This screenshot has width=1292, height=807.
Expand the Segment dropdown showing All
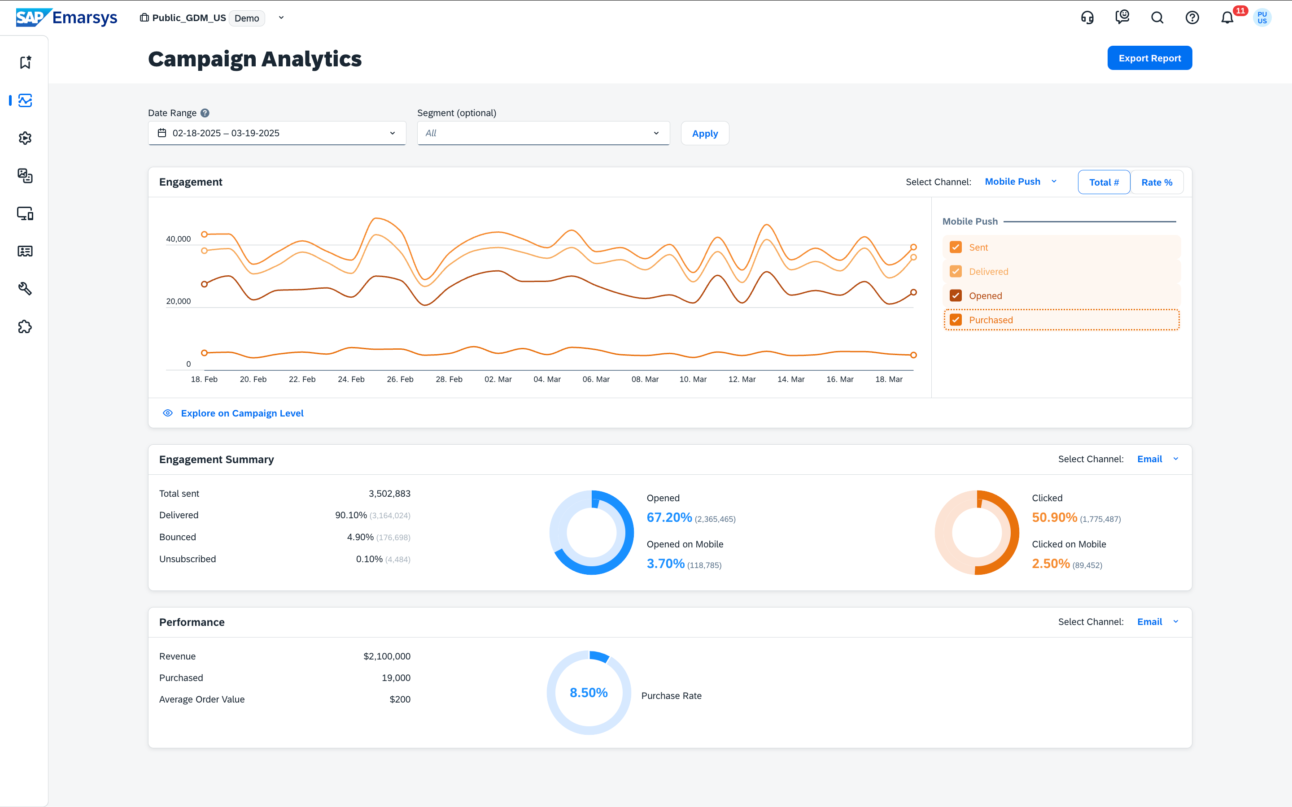point(543,133)
